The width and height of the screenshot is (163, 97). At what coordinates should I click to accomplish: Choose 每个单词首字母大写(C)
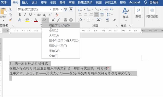coord(61,41)
